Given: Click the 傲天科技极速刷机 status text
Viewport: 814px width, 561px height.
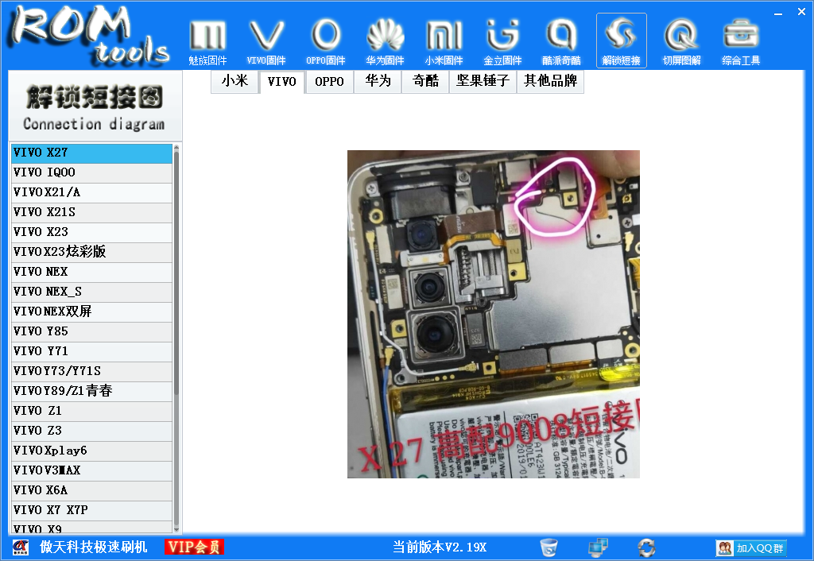Looking at the screenshot, I should click(x=94, y=547).
